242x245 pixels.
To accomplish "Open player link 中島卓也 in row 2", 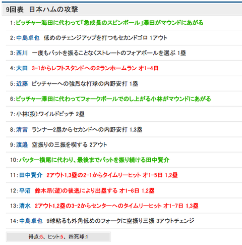I will coord(28,38).
